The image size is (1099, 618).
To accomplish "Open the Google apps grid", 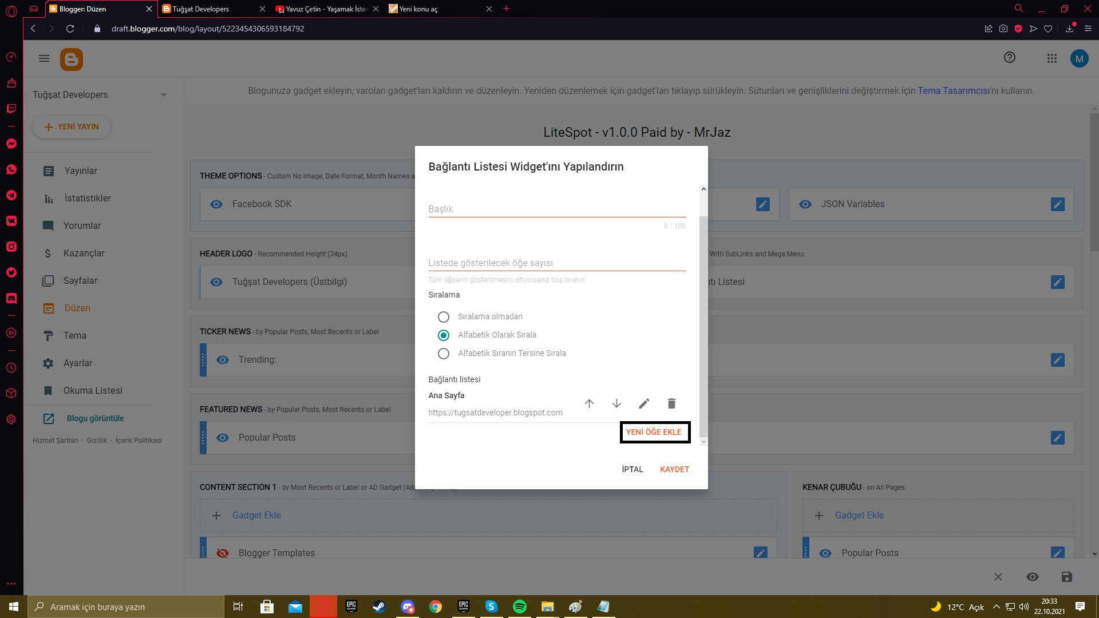I will (1052, 58).
